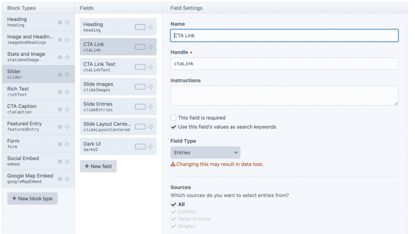Click the width icon on Dark UI field
The image size is (415, 234).
(x=140, y=147)
